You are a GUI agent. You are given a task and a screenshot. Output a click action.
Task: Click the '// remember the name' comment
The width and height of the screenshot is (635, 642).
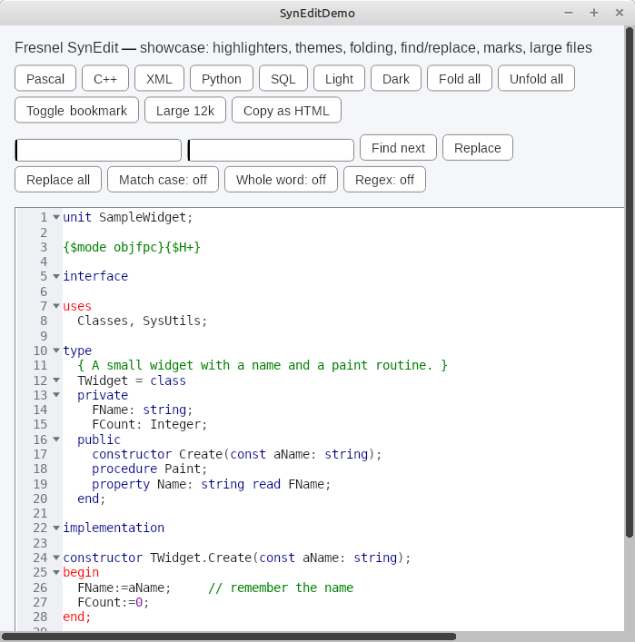pyautogui.click(x=281, y=588)
